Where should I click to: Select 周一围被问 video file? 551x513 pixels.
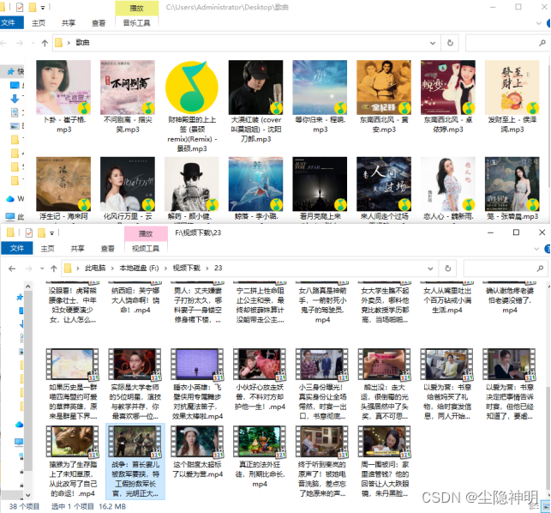(385, 462)
